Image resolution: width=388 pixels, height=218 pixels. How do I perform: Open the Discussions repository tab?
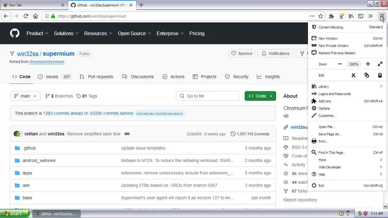138,77
